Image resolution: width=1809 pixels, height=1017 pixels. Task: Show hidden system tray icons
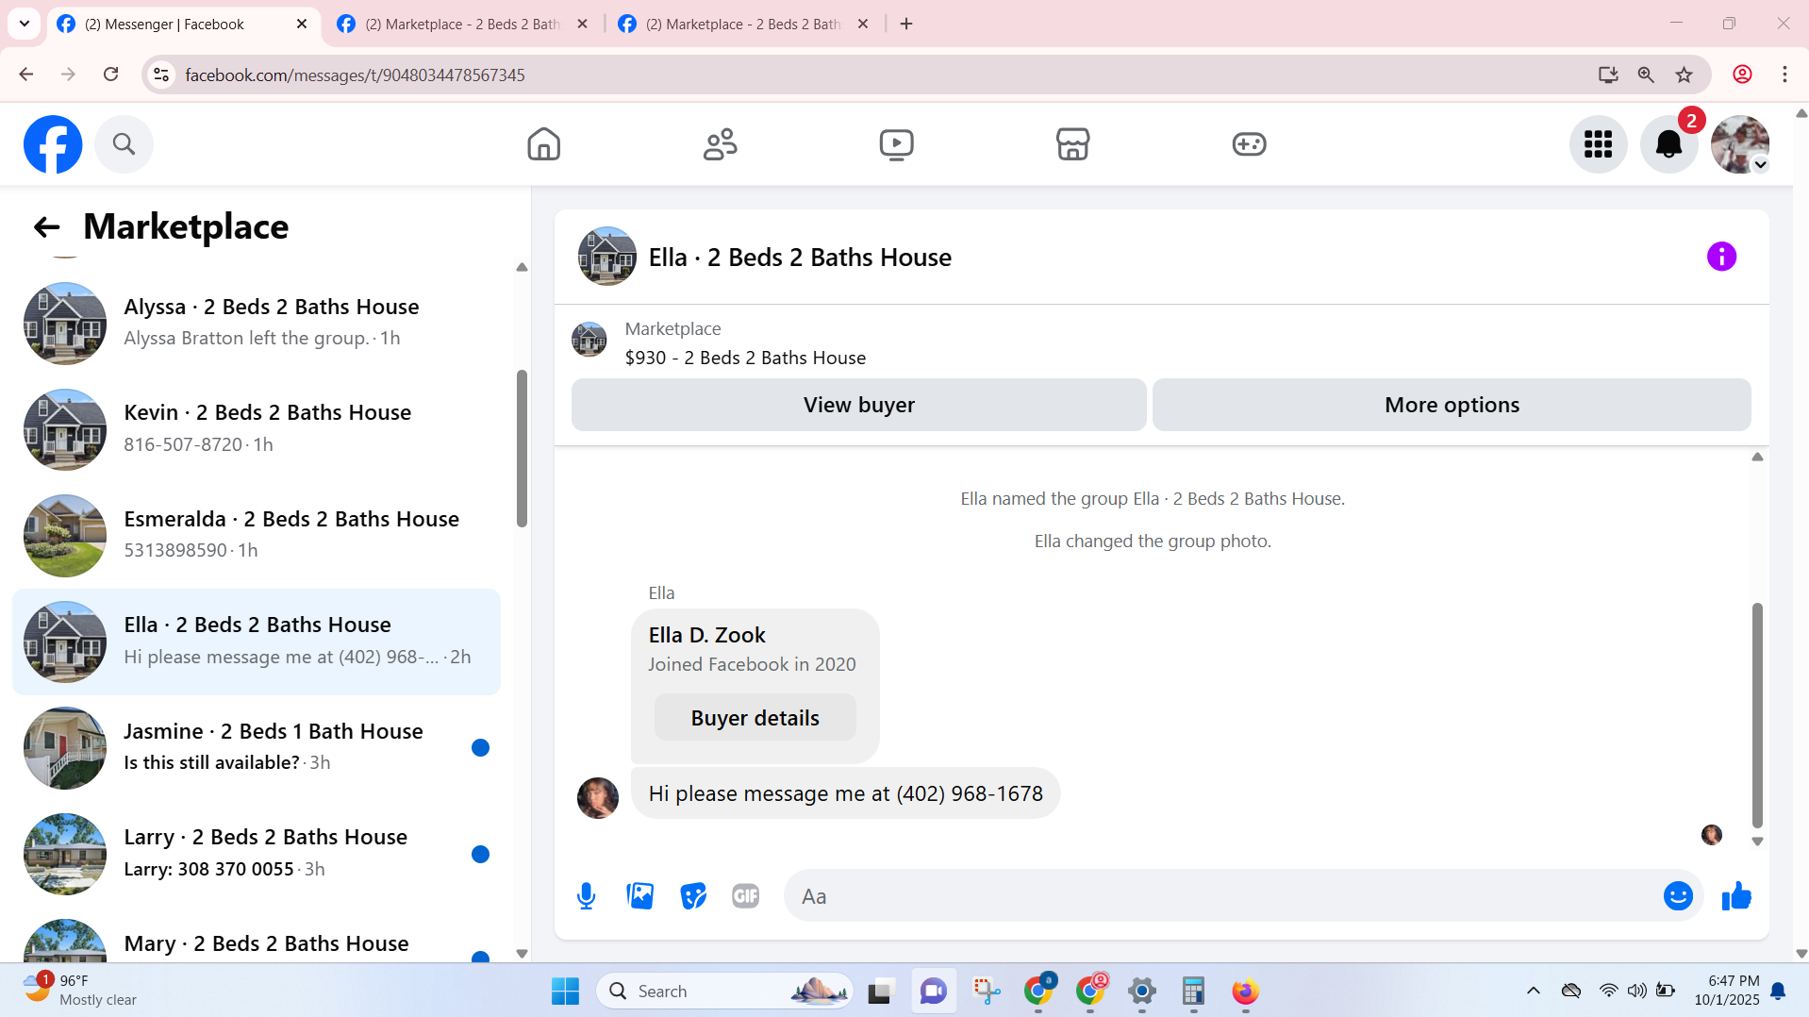tap(1534, 991)
